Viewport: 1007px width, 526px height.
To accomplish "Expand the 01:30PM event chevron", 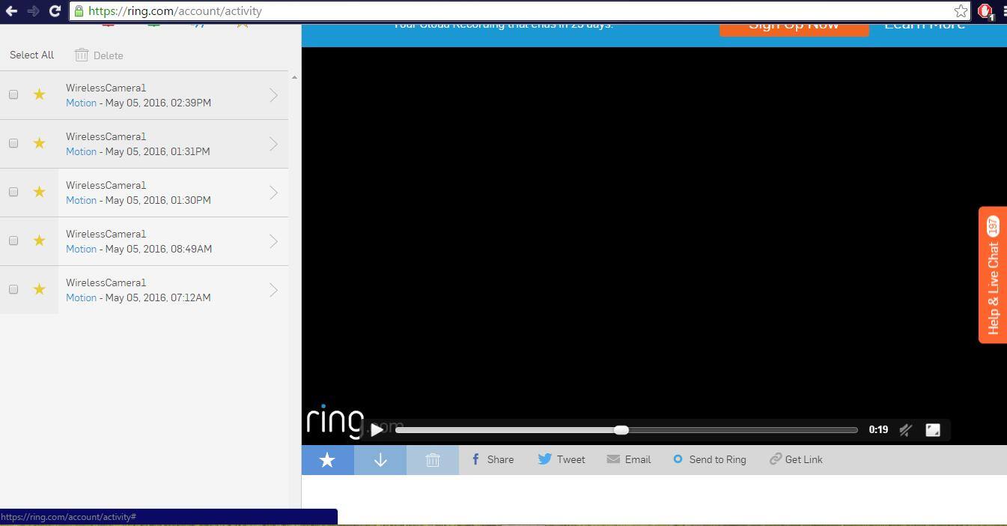I will click(x=273, y=193).
